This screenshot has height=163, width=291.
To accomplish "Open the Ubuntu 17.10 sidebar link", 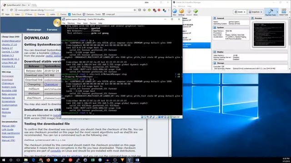I will pyautogui.click(x=9, y=44).
